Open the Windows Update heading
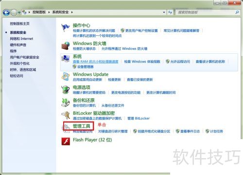 click(91, 74)
